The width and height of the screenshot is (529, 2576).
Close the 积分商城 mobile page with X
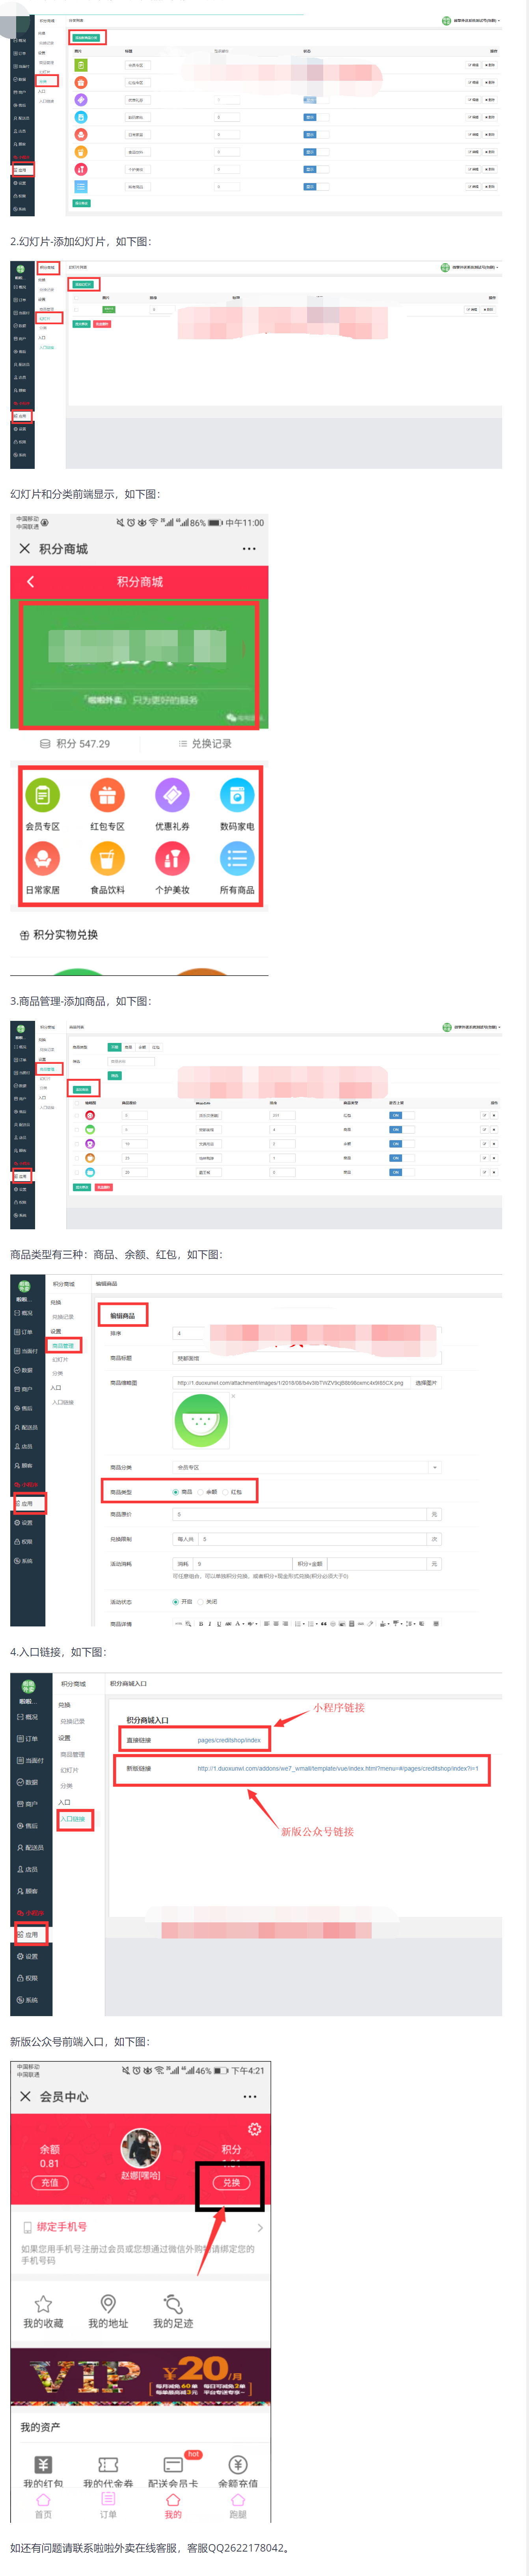click(x=25, y=549)
